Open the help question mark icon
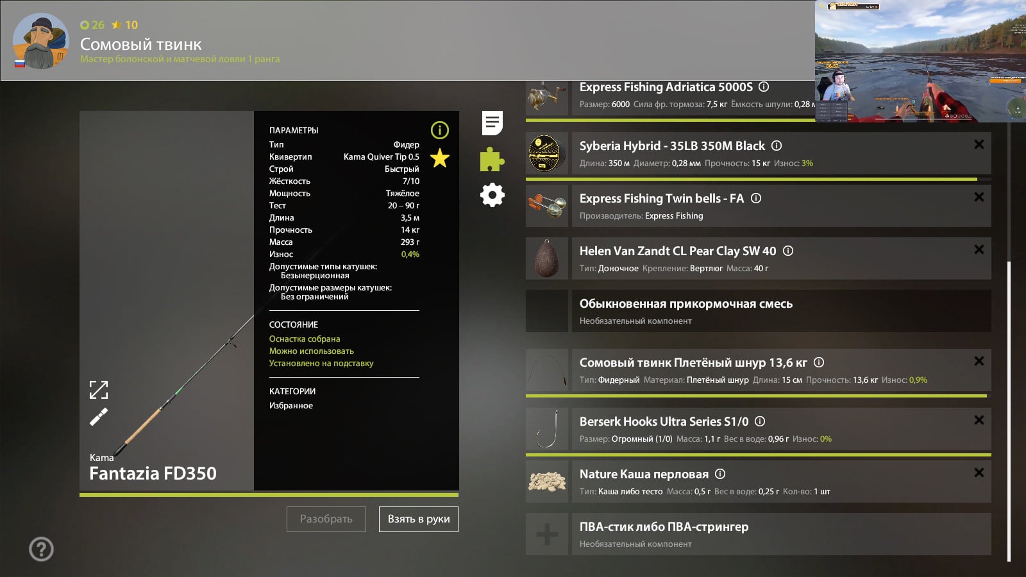Image resolution: width=1026 pixels, height=577 pixels. [42, 549]
